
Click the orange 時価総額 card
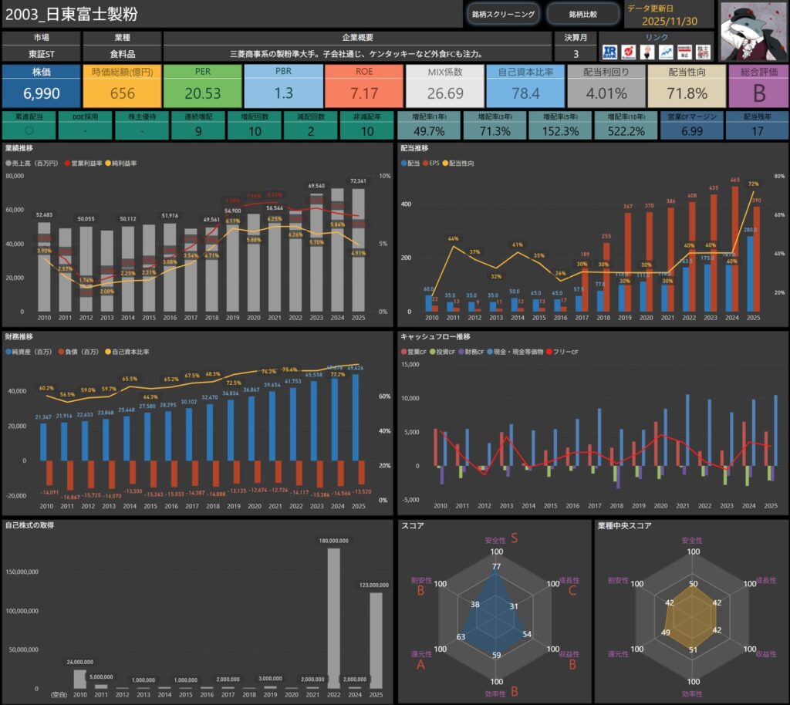click(122, 86)
